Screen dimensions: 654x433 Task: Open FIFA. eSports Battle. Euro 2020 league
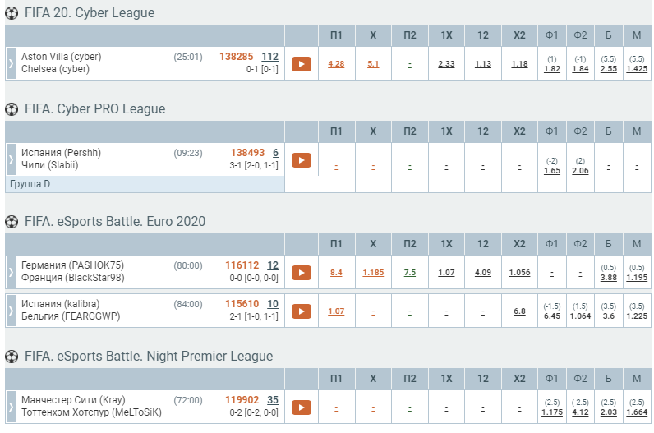pos(113,222)
